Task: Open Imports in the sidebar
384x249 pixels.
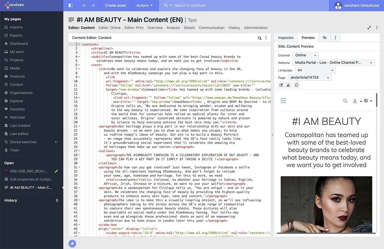Action: coord(16,27)
